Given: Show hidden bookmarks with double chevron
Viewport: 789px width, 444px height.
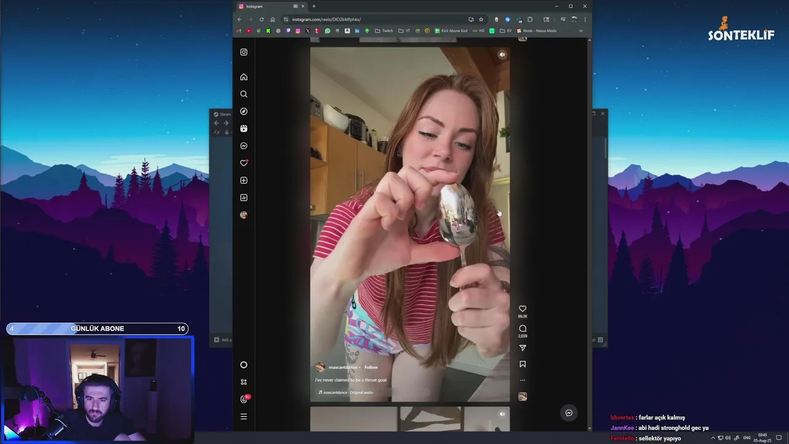Looking at the screenshot, I should click(x=581, y=31).
